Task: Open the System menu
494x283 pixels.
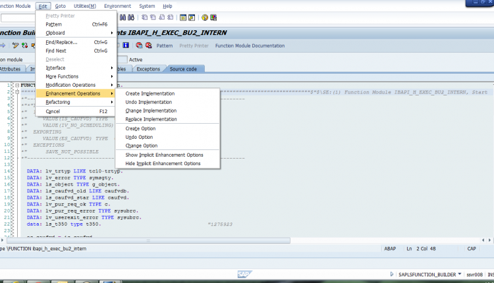Action: (x=147, y=6)
